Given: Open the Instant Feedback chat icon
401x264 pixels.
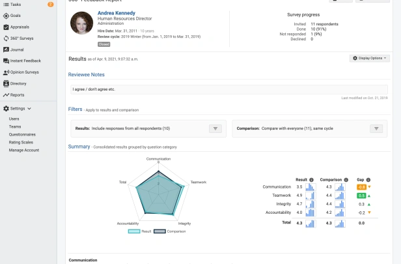Looking at the screenshot, I should point(6,61).
